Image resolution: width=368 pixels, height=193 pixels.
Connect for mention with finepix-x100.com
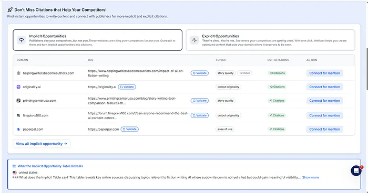pos(324,115)
